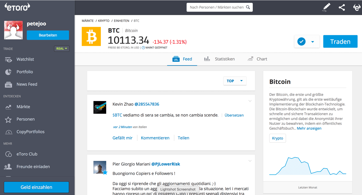Image resolution: width=362 pixels, height=195 pixels.
Task: Focus the Personen / Märkten search field
Action: 220,7
